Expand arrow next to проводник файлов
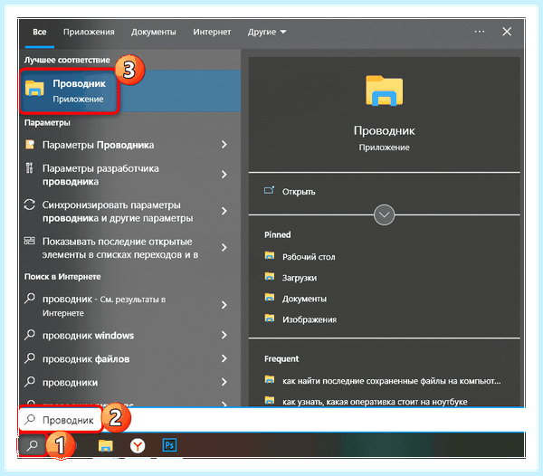 pos(224,358)
